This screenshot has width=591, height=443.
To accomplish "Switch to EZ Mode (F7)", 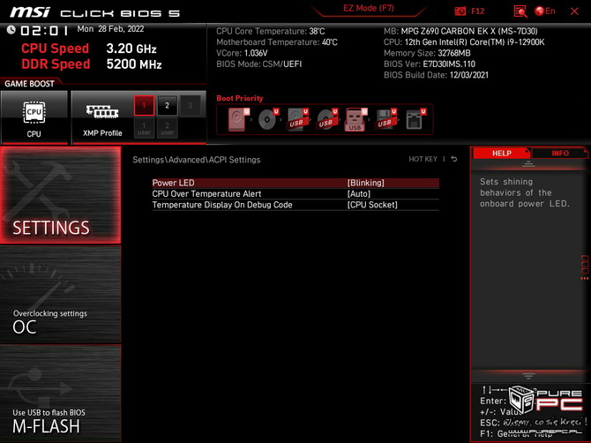I will tap(368, 8).
